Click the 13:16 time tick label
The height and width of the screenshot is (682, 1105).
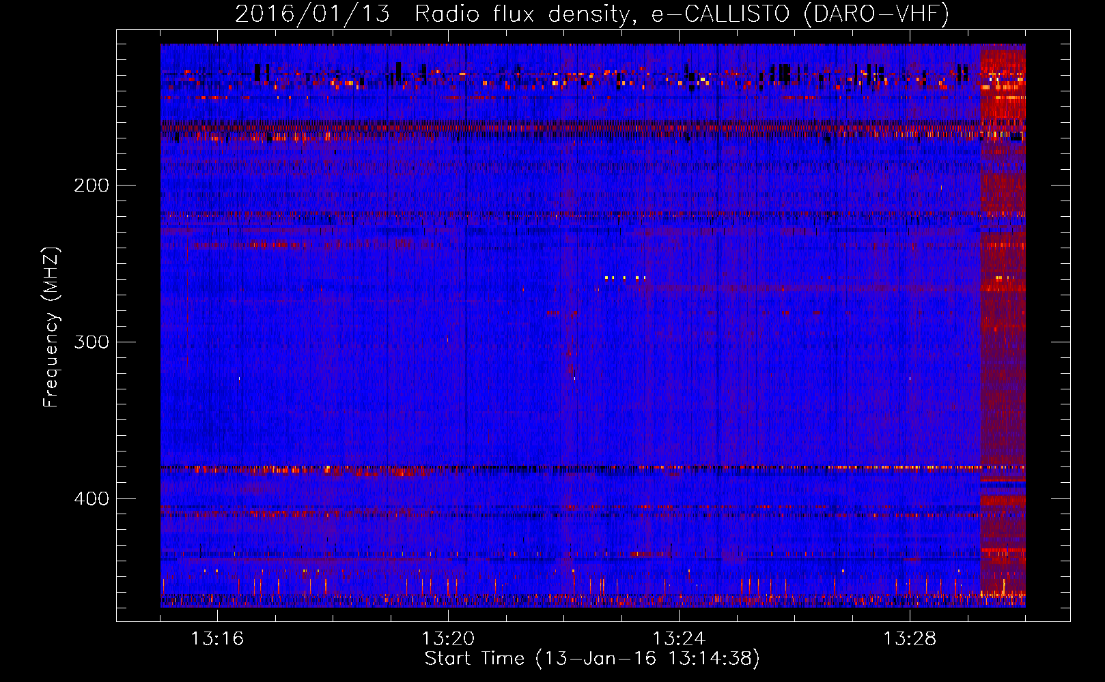point(217,639)
